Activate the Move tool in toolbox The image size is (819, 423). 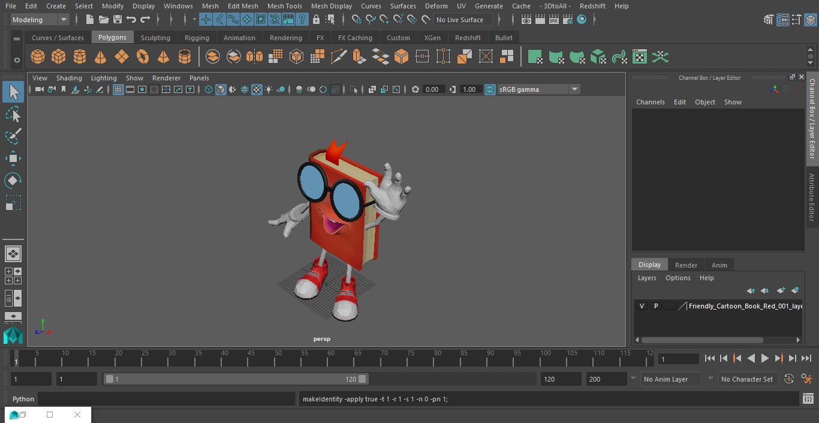click(13, 158)
